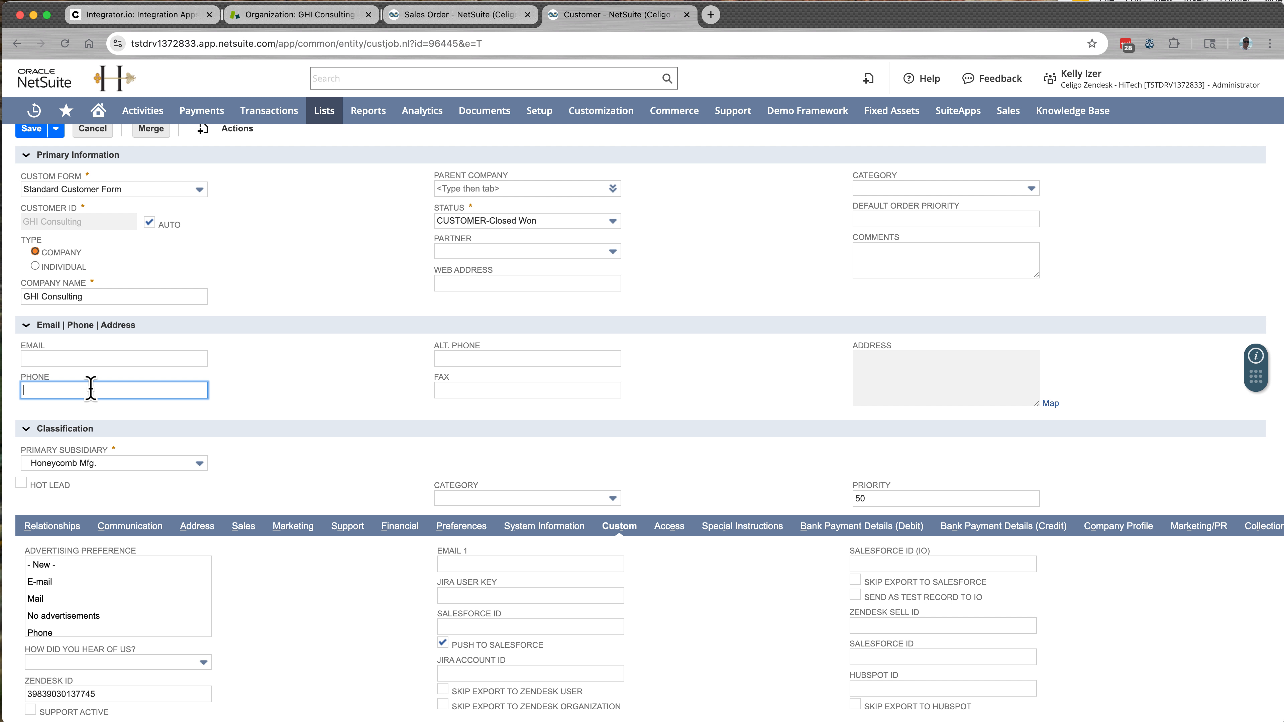1284x722 pixels.
Task: Open the CUSTOM FORM dropdown
Action: [x=199, y=189]
